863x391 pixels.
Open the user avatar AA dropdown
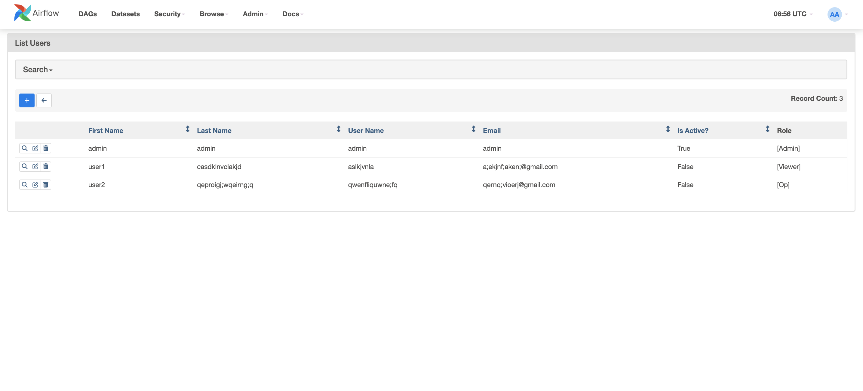pos(834,14)
